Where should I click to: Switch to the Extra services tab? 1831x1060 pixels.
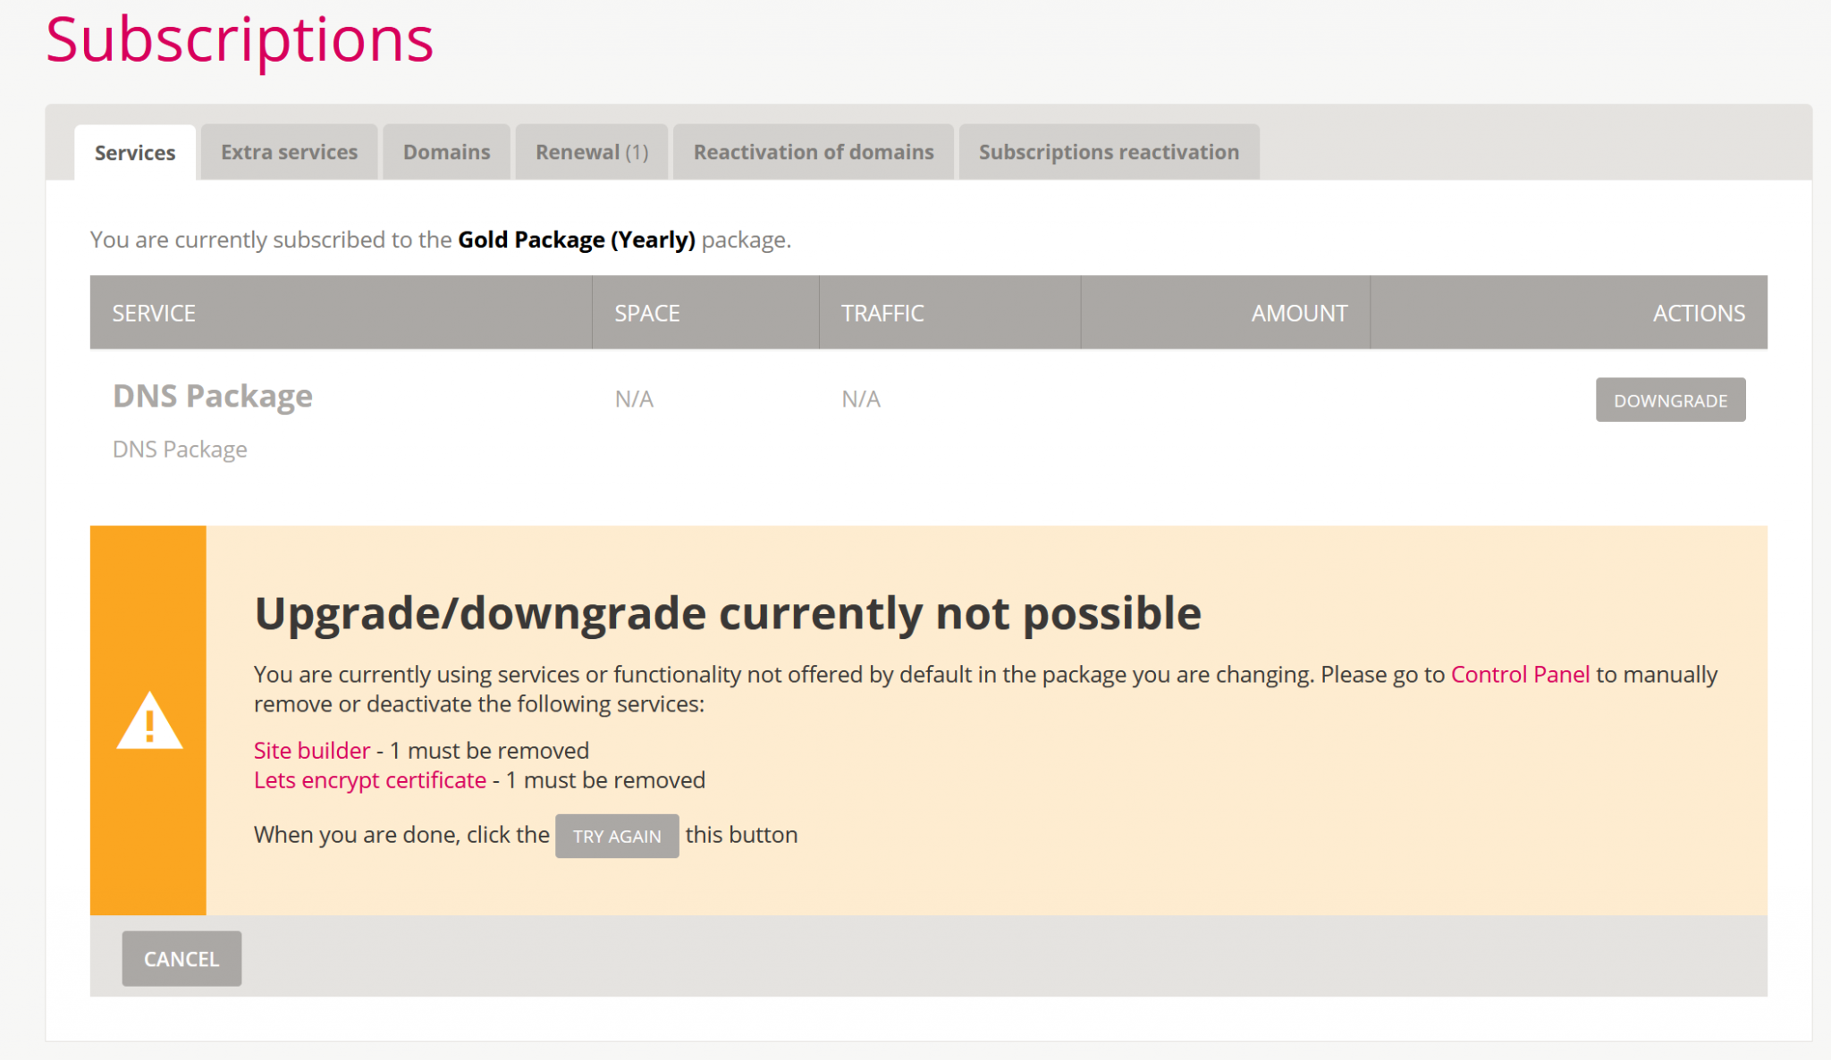(x=288, y=152)
